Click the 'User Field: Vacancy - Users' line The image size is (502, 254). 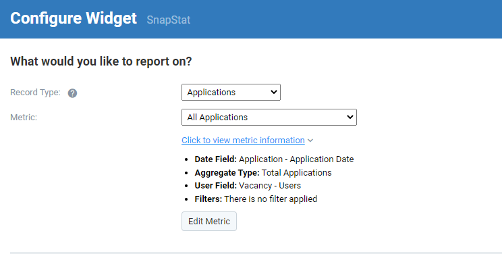click(x=248, y=186)
